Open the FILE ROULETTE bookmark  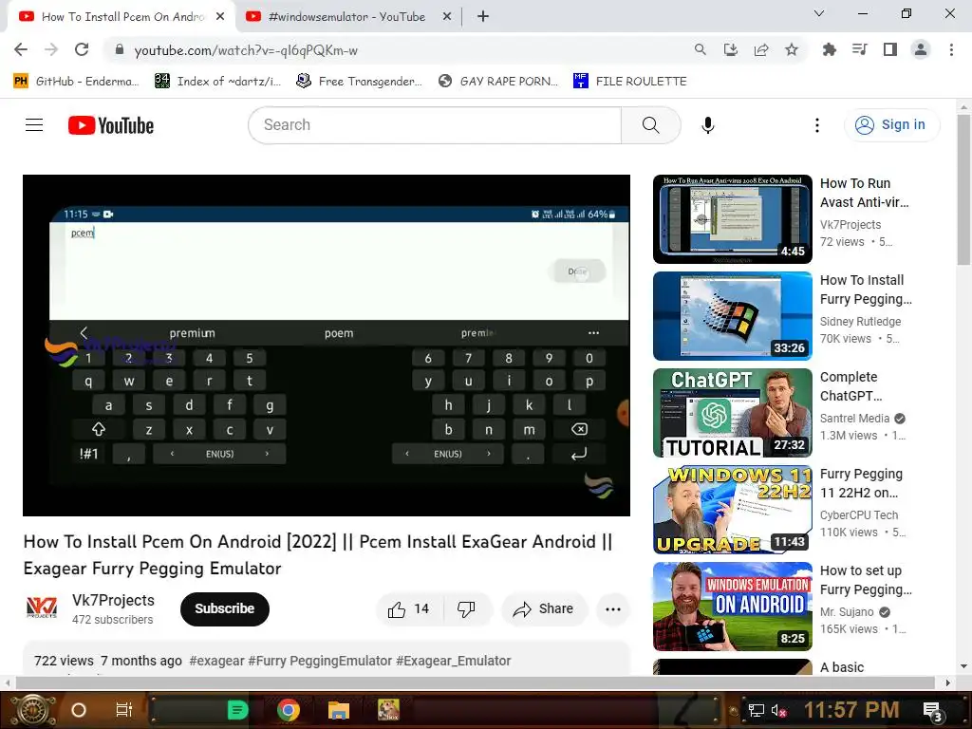coord(630,82)
